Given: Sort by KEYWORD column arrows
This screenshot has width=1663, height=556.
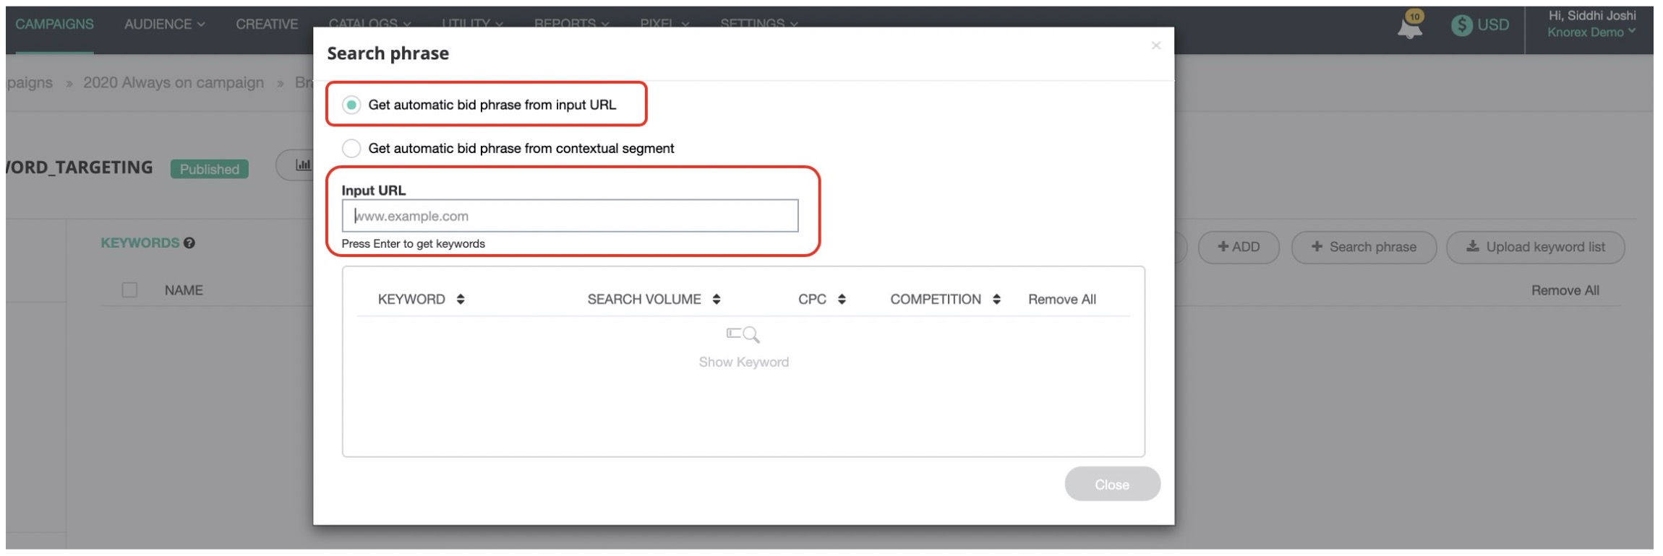Looking at the screenshot, I should pos(461,300).
